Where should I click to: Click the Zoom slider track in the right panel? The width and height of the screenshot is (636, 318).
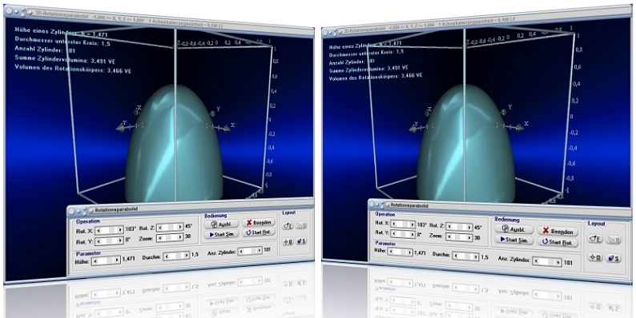pos(459,237)
